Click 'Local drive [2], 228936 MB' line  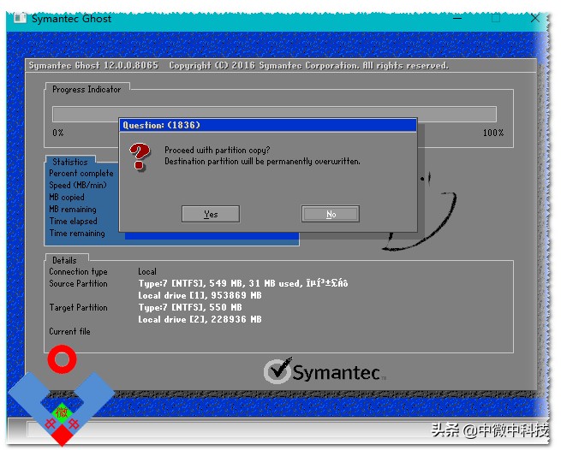200,319
